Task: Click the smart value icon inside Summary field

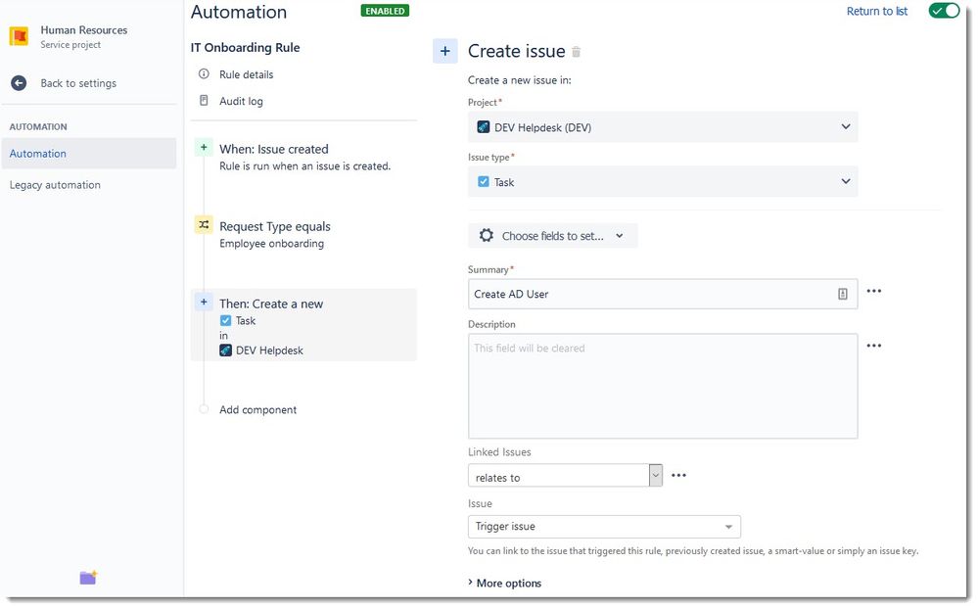Action: pyautogui.click(x=843, y=294)
